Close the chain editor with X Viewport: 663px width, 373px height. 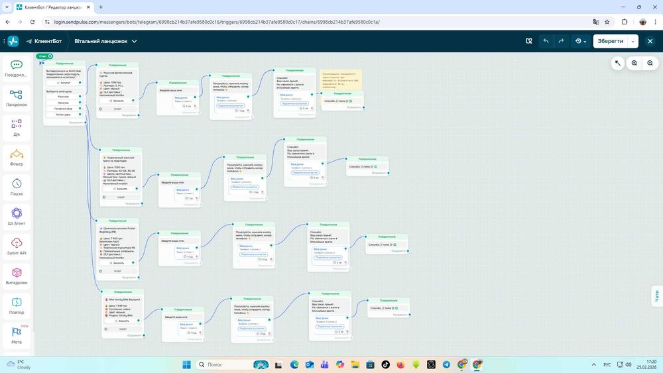[x=650, y=41]
